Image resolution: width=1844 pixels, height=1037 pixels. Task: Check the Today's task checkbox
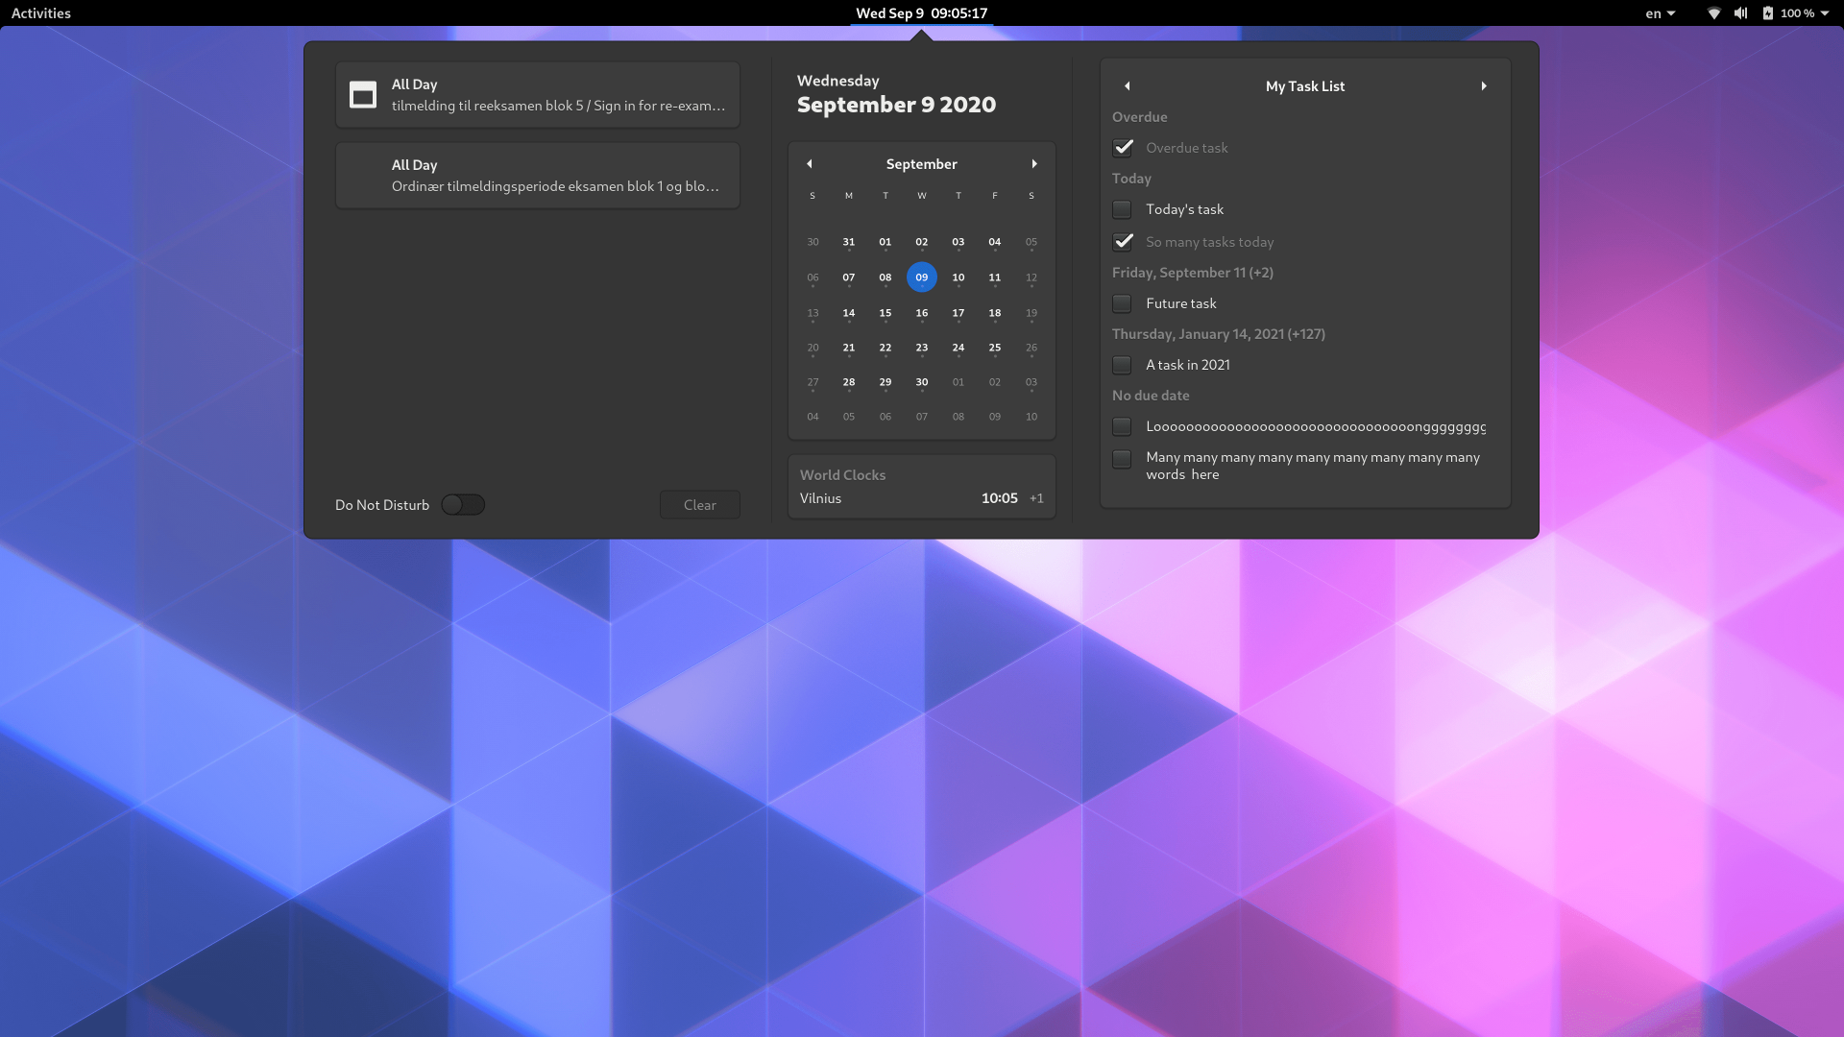[1122, 209]
